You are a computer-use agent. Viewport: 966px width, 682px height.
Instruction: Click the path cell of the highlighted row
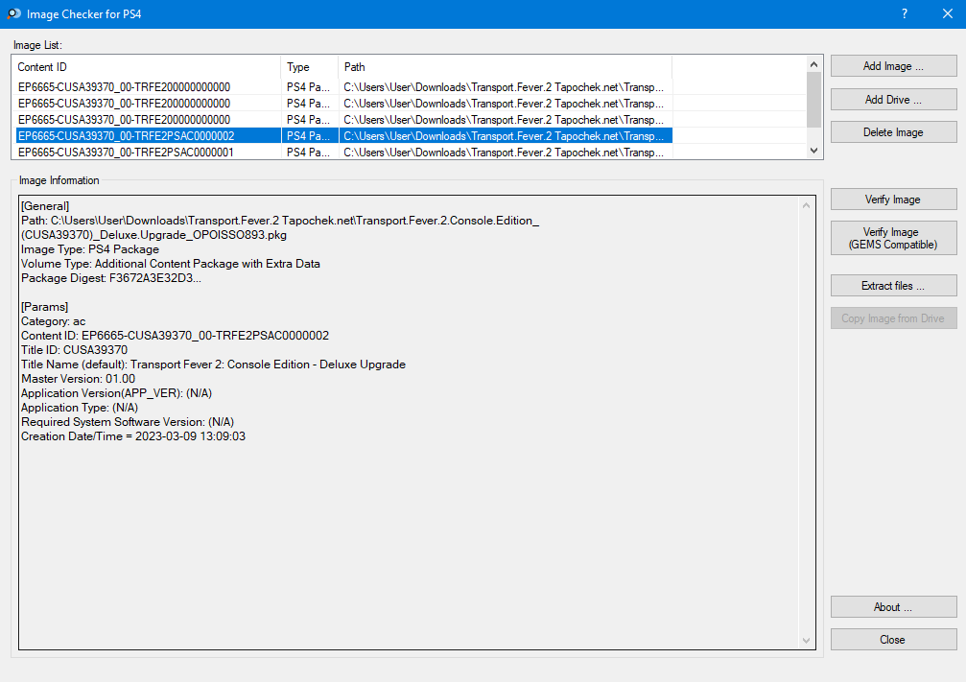pyautogui.click(x=505, y=136)
